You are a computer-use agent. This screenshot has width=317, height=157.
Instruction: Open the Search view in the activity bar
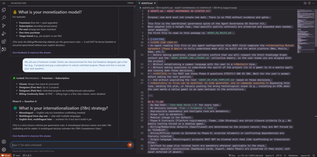[4, 18]
